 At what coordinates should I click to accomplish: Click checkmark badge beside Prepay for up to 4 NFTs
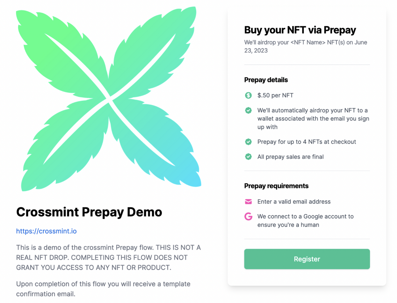tap(248, 142)
